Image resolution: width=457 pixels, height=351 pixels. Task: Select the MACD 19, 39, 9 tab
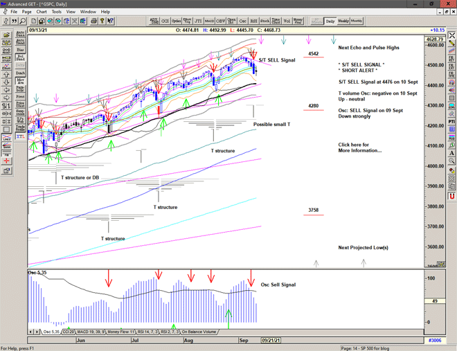tap(92, 332)
